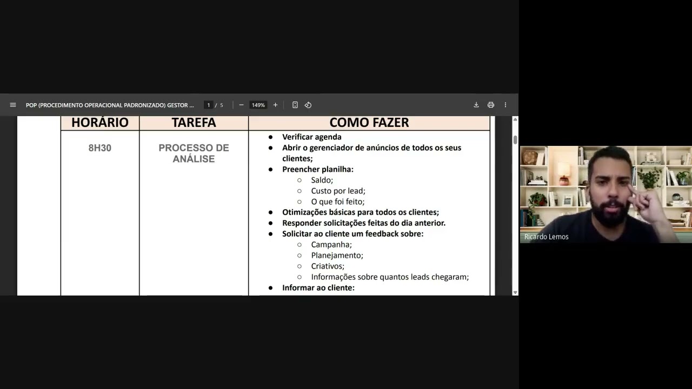Click the HORÁRIO column header
Viewport: 692px width, 389px height.
(x=100, y=123)
